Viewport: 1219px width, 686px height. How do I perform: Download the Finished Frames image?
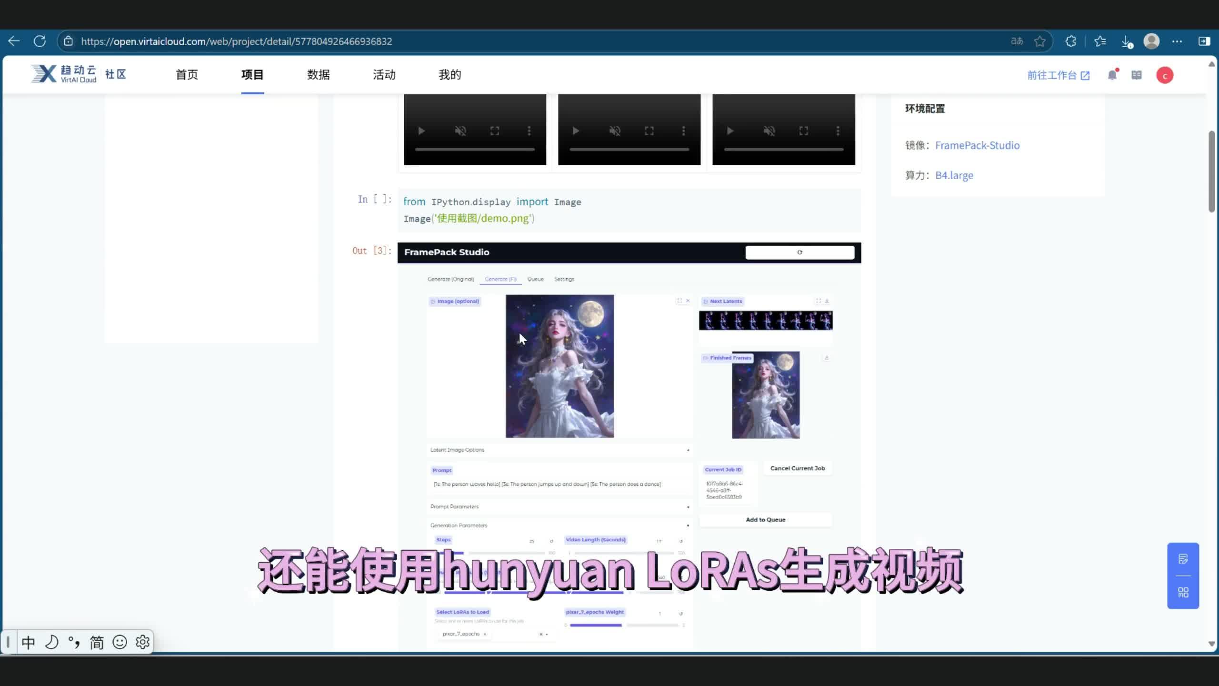click(x=828, y=357)
